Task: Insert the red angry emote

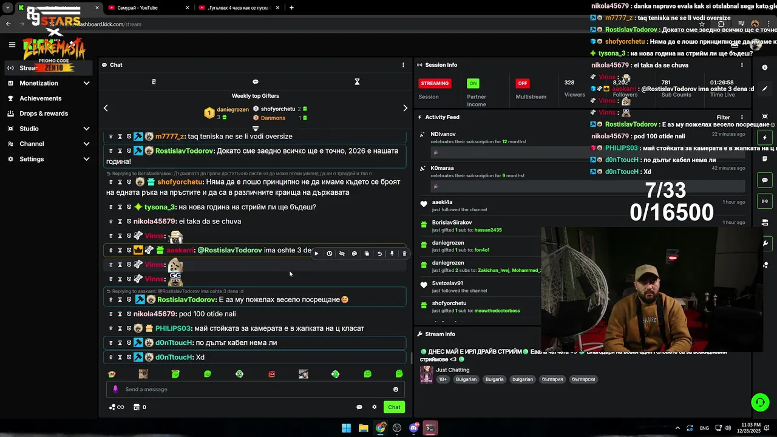Action: (x=271, y=374)
